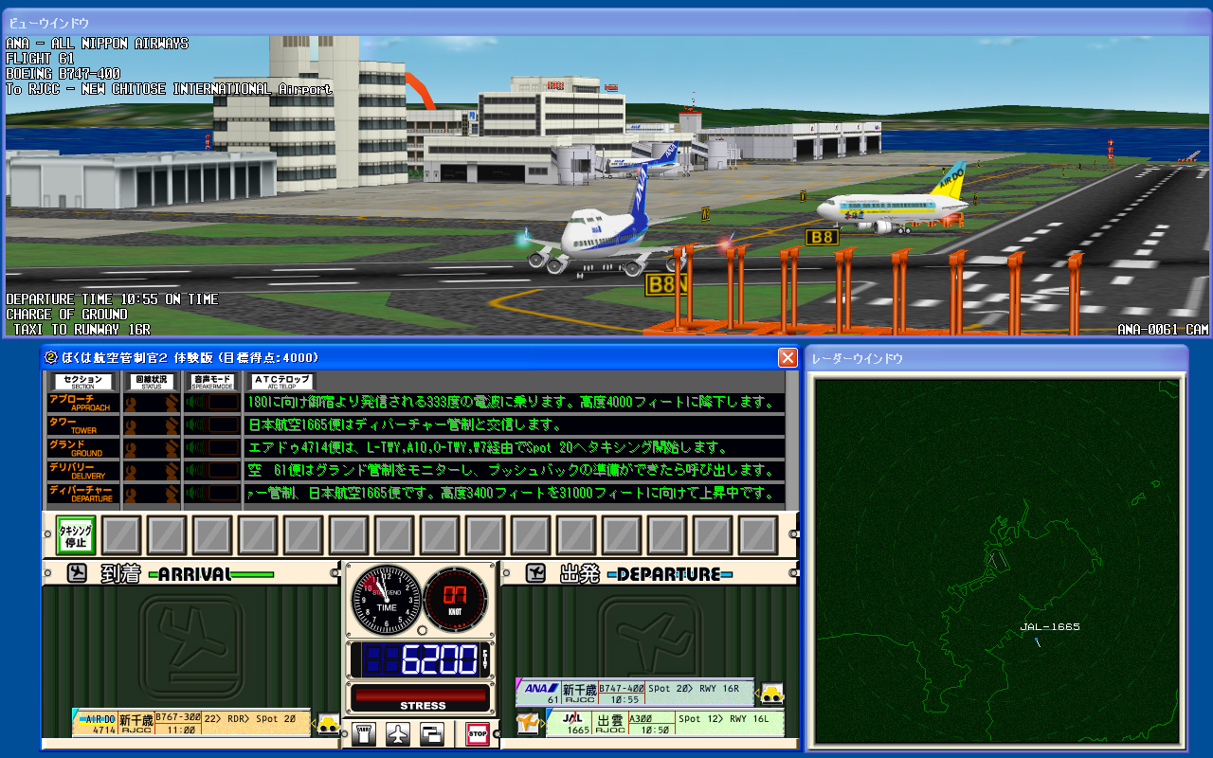Select the ディパーチャー DEPARTURE section label

[83, 494]
